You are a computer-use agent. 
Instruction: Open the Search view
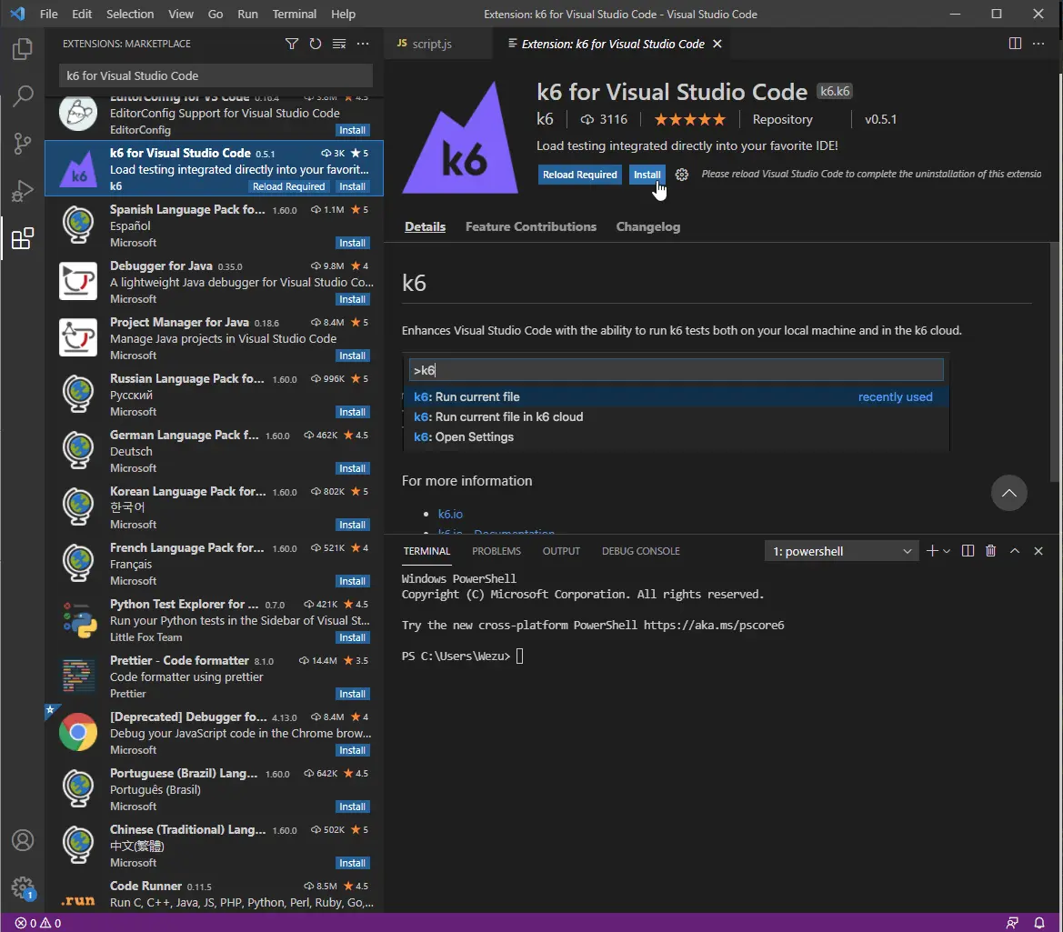point(23,96)
